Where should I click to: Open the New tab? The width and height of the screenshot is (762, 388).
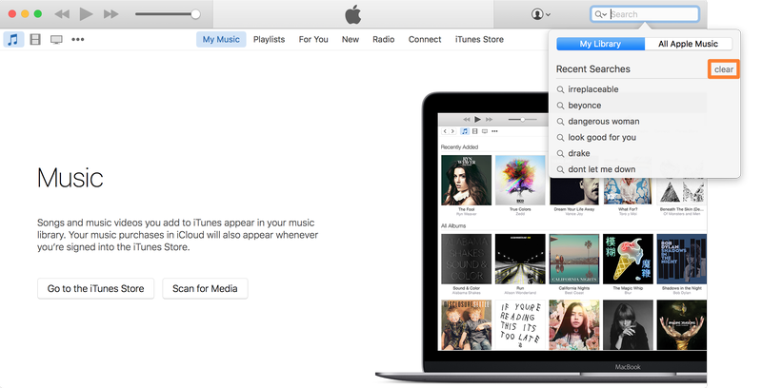(x=351, y=39)
